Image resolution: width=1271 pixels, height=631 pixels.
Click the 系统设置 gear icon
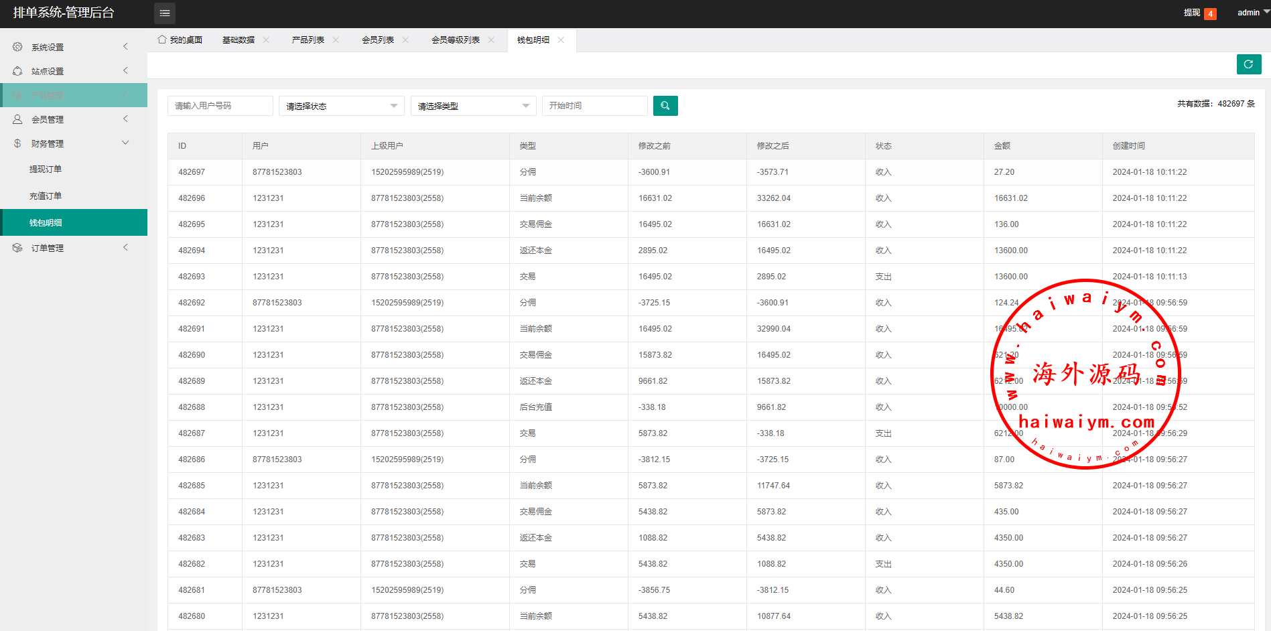click(17, 47)
